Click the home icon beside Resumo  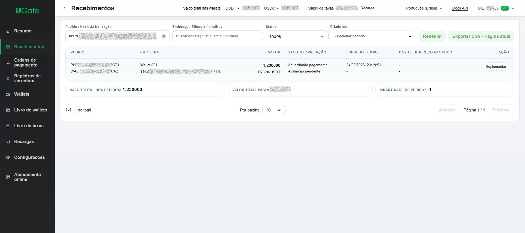tap(8, 31)
